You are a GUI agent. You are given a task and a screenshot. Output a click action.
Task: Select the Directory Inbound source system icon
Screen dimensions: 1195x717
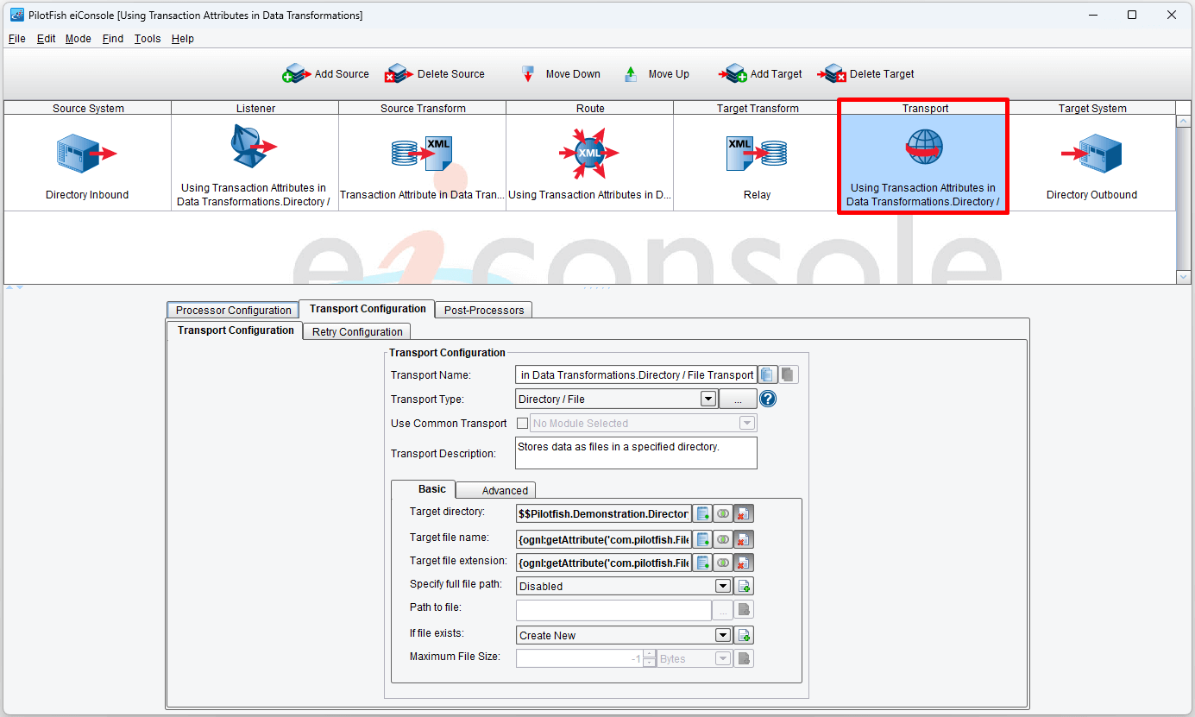[x=87, y=154]
